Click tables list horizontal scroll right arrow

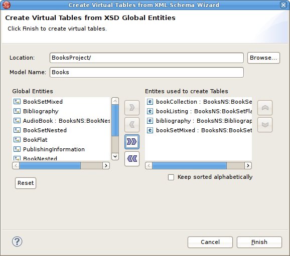point(248,165)
